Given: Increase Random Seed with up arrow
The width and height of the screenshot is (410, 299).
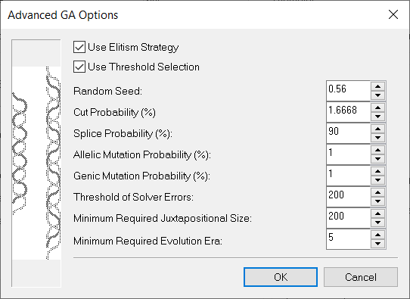Looking at the screenshot, I should pyautogui.click(x=377, y=86).
